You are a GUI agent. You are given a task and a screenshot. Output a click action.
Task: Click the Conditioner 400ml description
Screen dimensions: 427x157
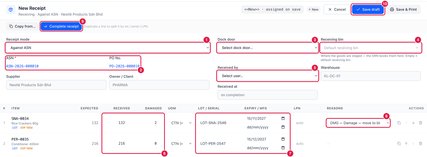[25, 144]
